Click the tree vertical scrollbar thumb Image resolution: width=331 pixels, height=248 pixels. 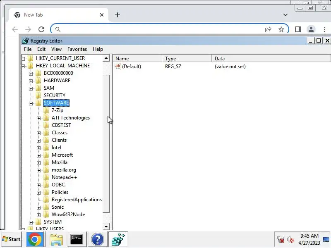coord(106,143)
